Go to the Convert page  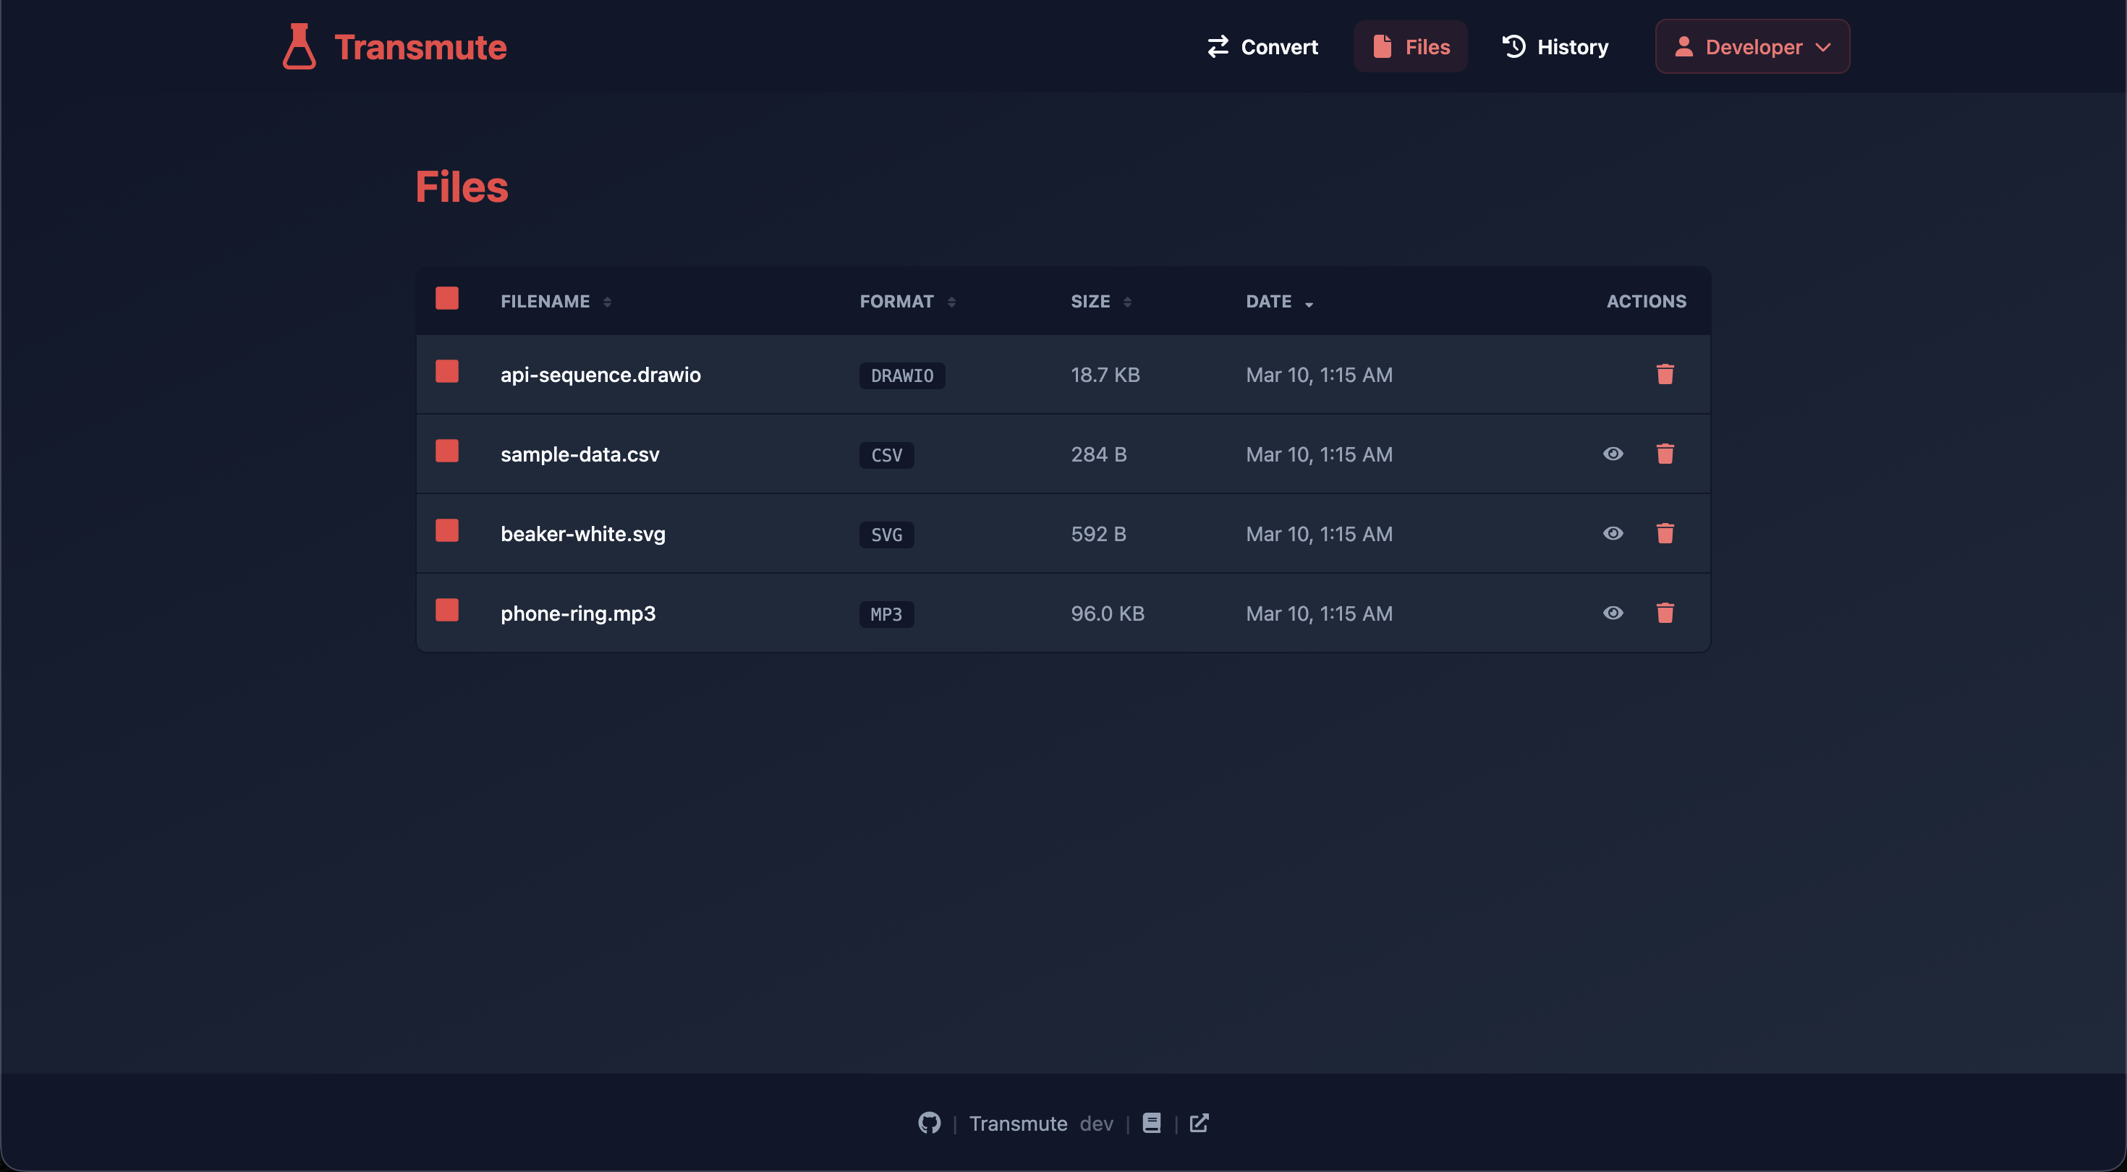pyautogui.click(x=1262, y=46)
